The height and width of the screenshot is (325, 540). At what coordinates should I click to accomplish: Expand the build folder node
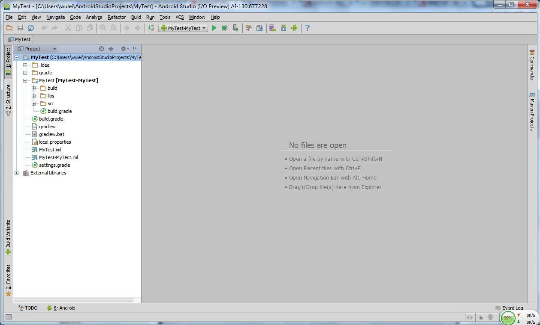click(x=33, y=88)
